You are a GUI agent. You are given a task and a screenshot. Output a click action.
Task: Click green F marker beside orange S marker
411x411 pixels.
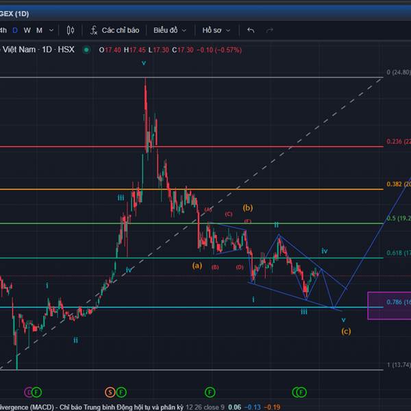click(x=121, y=392)
